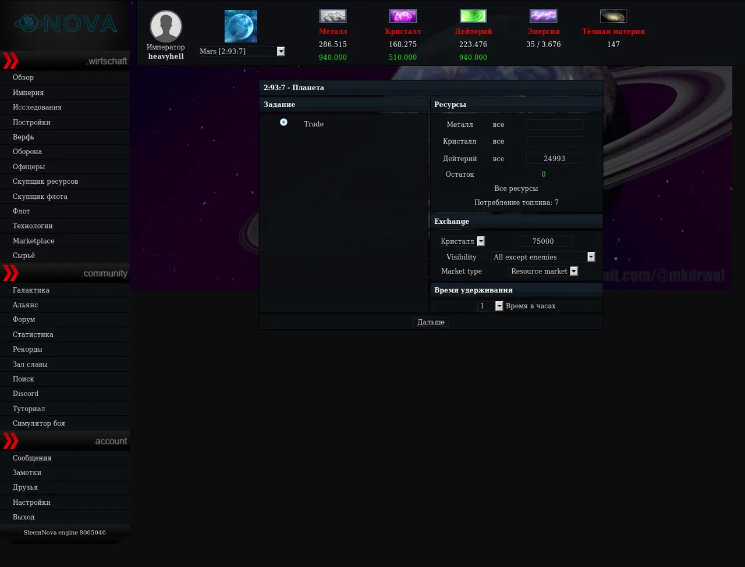Click the Дальше button
The width and height of the screenshot is (745, 567).
[431, 322]
